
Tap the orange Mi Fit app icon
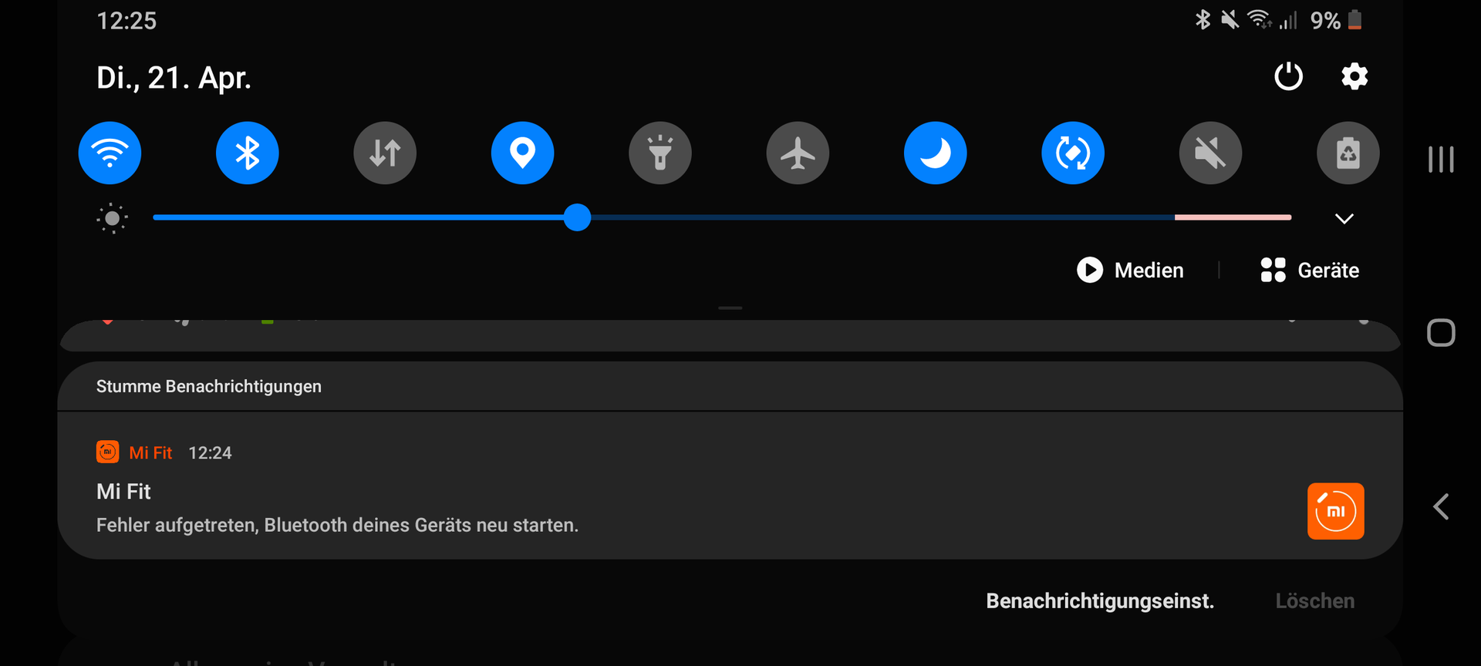[x=1335, y=511]
